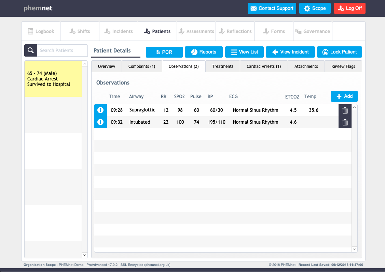385x272 pixels.
Task: Click the Time column header
Action: pos(114,96)
